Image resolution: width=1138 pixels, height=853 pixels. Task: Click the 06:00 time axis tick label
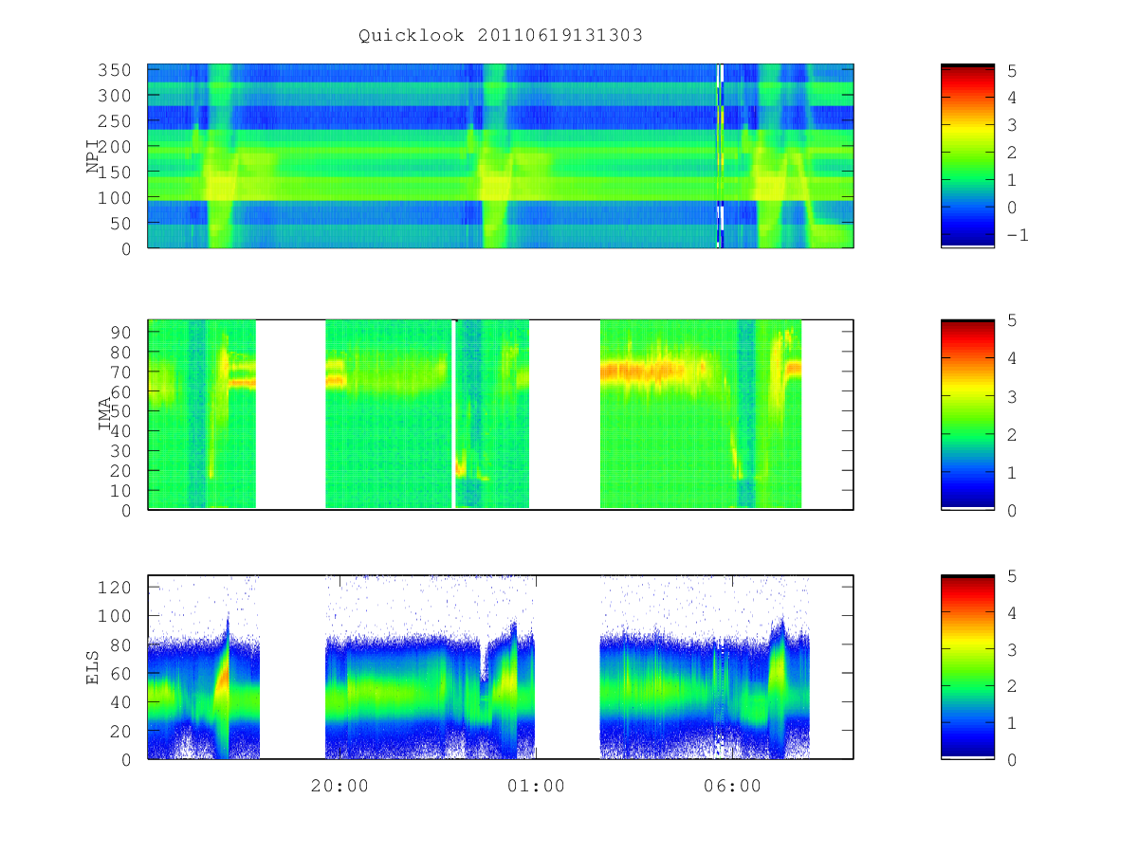732,786
